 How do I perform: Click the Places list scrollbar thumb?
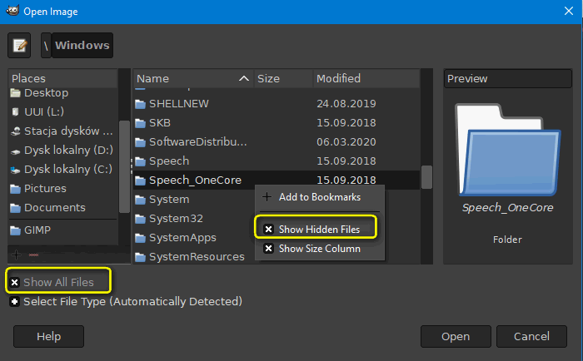tap(124, 166)
